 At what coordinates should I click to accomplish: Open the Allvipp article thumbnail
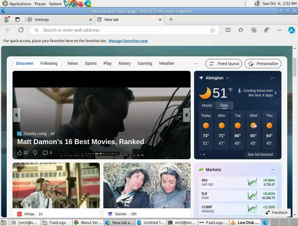pos(56,185)
